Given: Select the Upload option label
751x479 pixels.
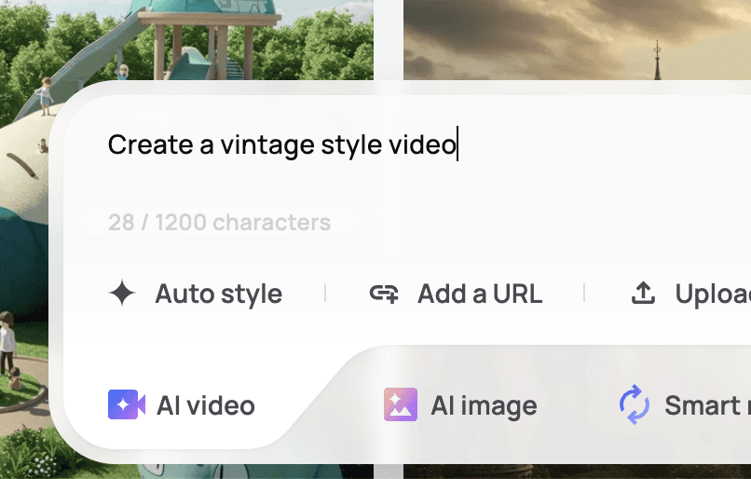Looking at the screenshot, I should [713, 294].
